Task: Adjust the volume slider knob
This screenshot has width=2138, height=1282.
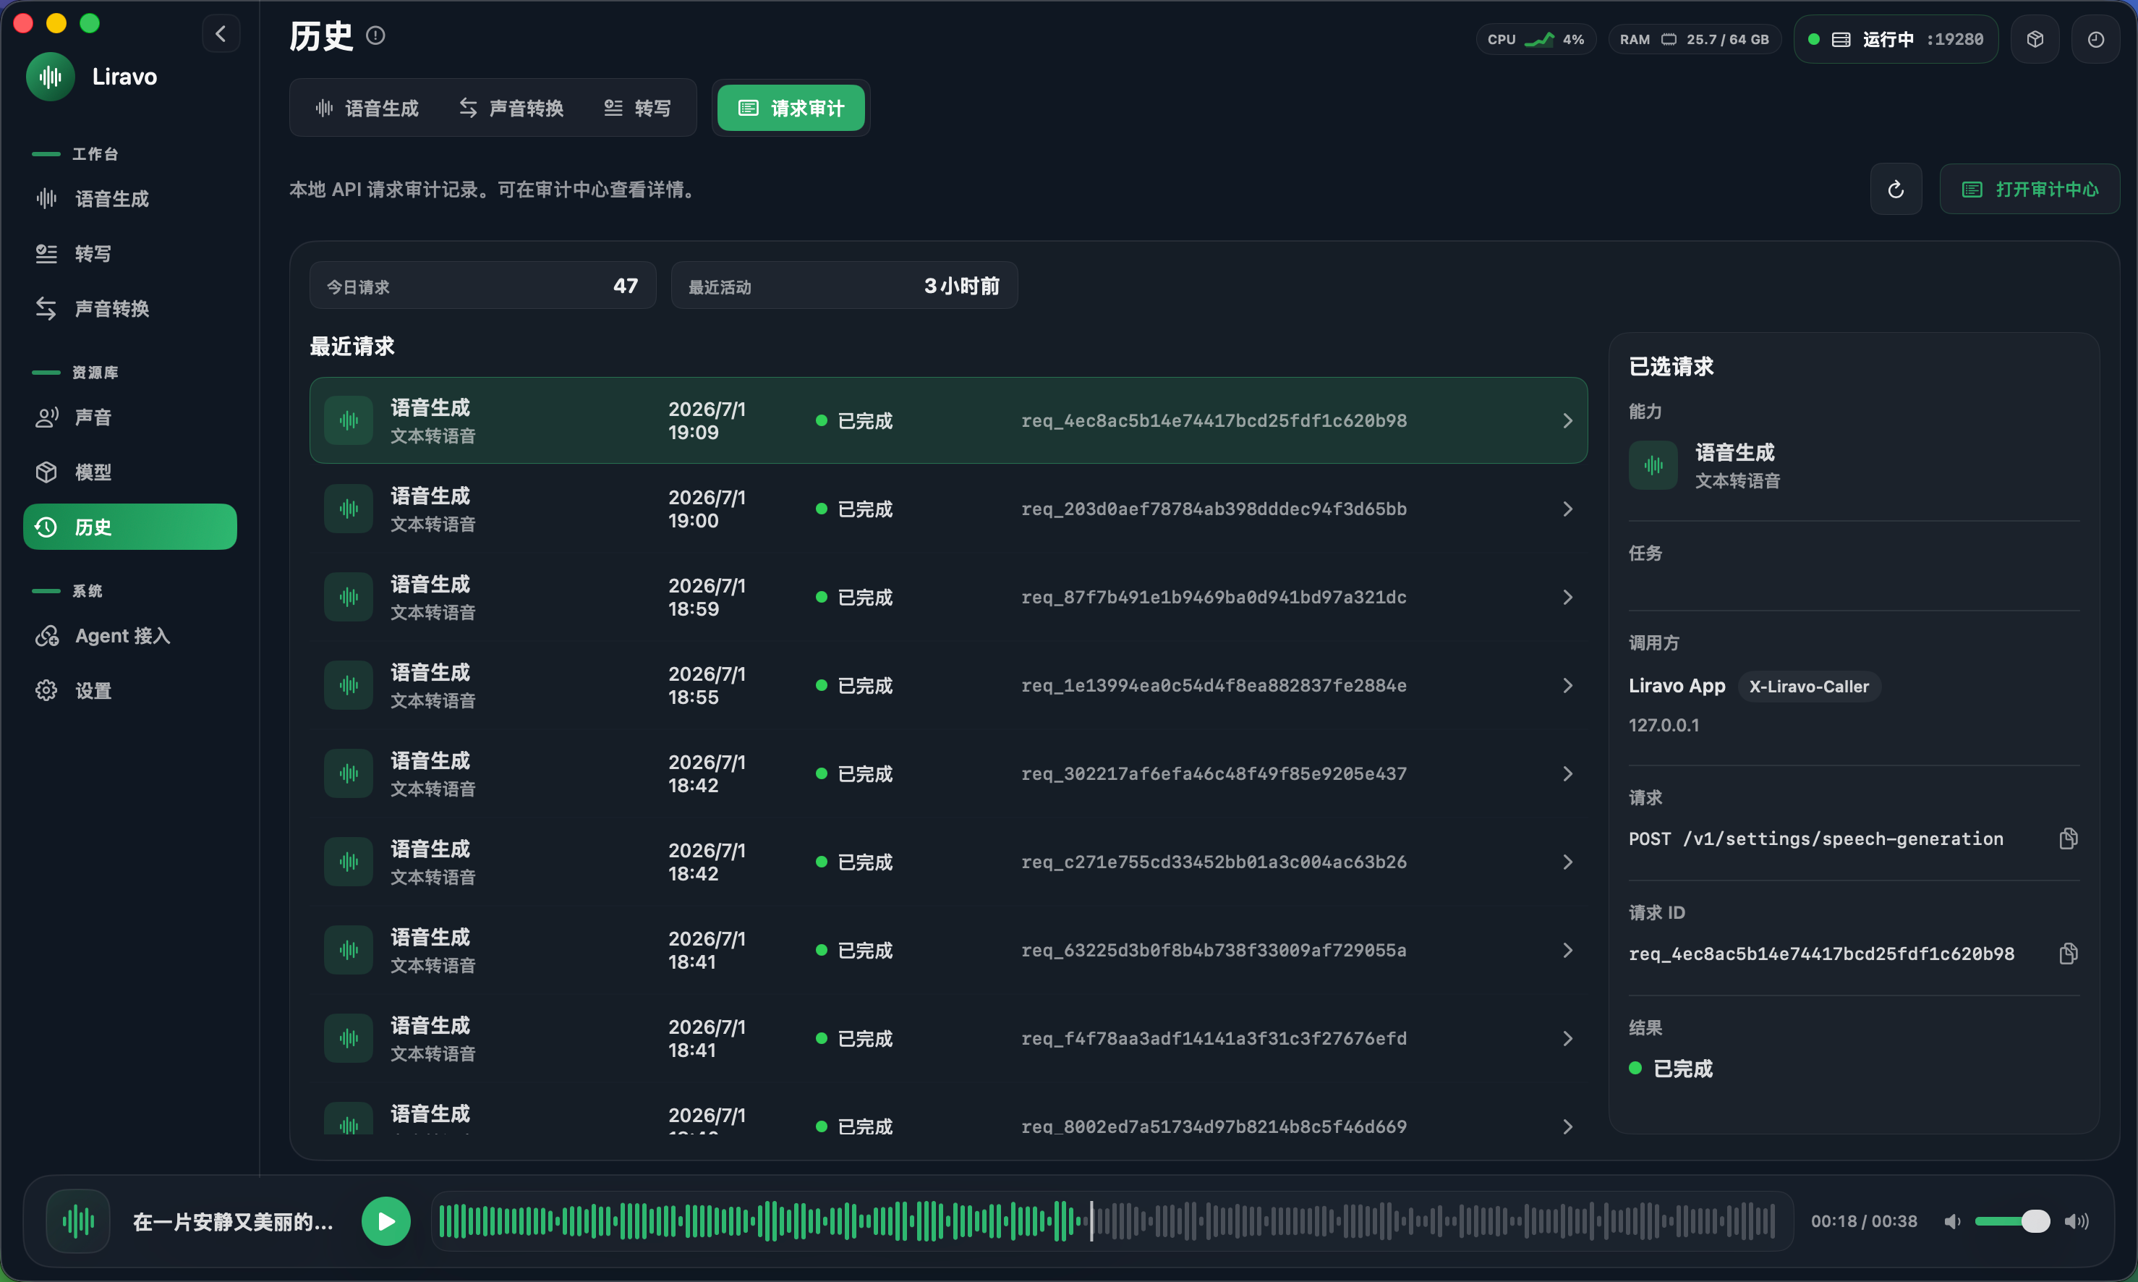Action: (x=2035, y=1221)
